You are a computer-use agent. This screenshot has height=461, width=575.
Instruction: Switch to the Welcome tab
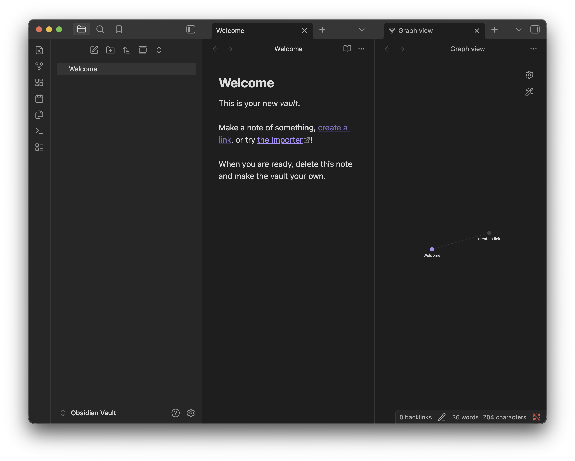pyautogui.click(x=262, y=31)
